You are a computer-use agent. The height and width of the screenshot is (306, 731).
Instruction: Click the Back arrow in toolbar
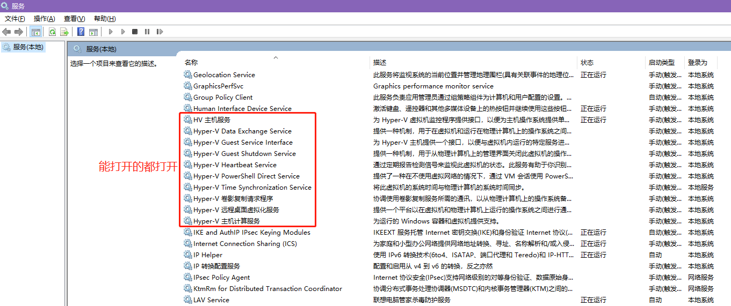7,32
